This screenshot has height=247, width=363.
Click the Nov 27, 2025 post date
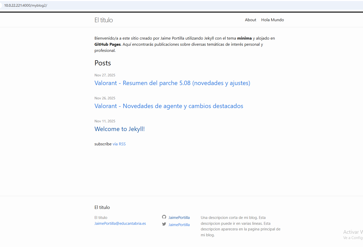[x=105, y=75]
